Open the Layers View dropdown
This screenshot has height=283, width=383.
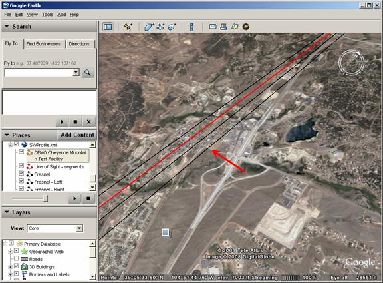click(79, 228)
